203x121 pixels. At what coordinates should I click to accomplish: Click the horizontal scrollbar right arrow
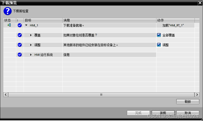[197, 94]
